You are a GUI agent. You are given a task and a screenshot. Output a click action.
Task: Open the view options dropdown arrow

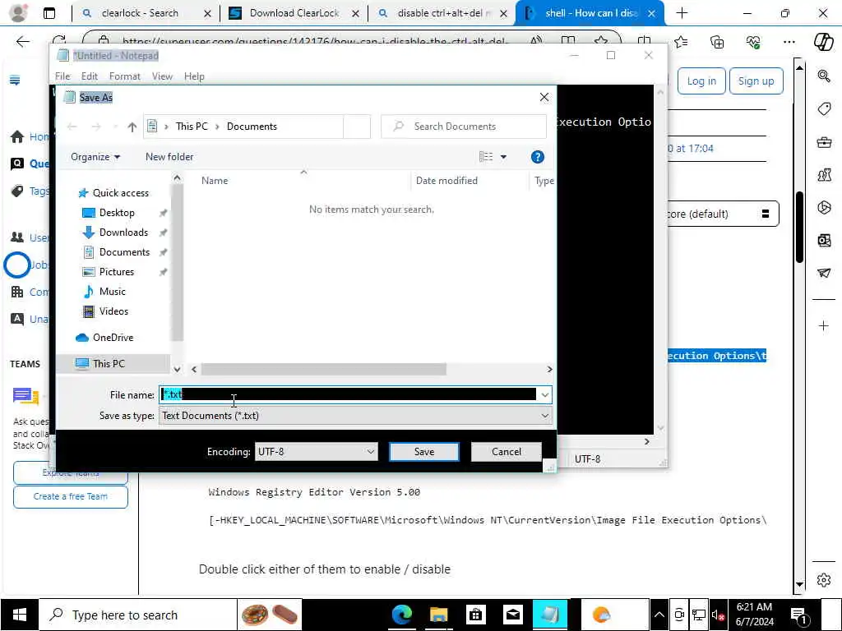(x=503, y=157)
